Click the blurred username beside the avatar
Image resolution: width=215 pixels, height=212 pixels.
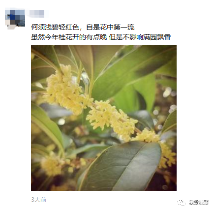pos(37,14)
